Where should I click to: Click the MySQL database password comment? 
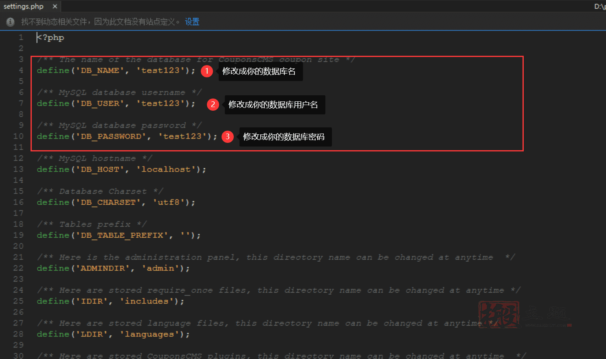tap(119, 125)
